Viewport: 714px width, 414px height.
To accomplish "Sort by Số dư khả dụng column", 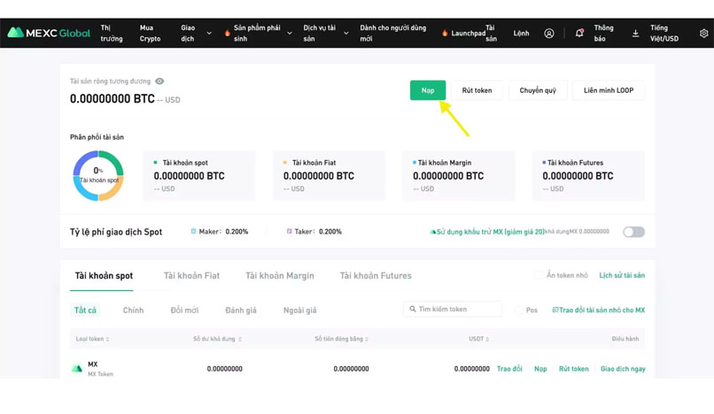I will [217, 339].
